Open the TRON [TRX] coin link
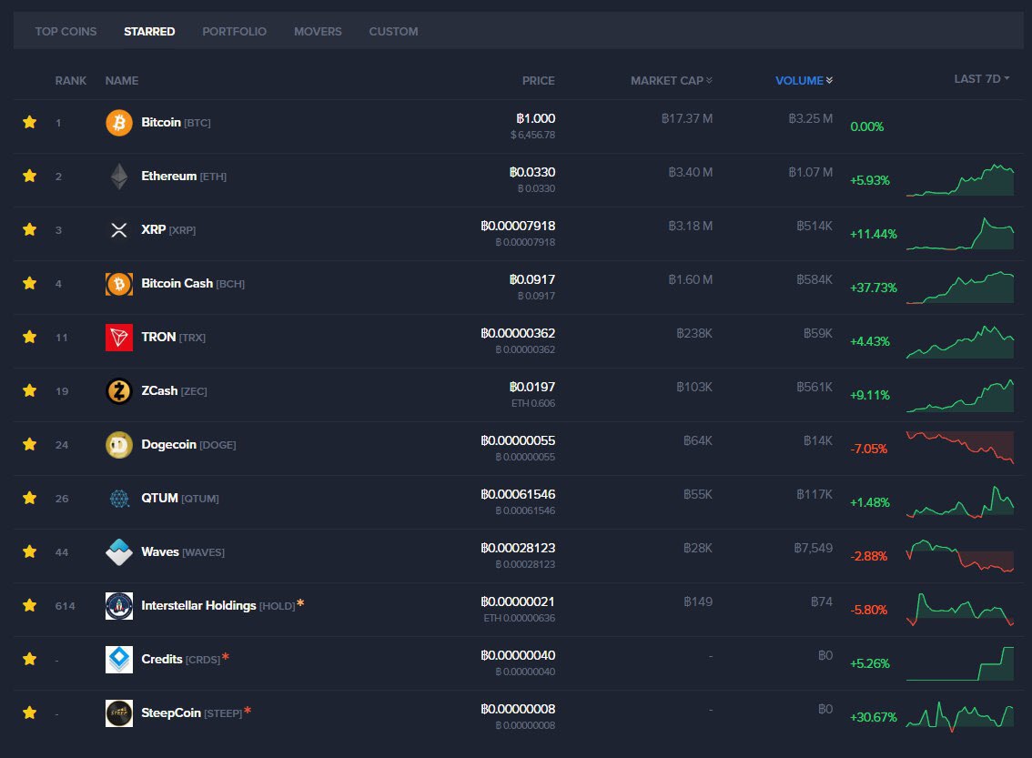 [x=173, y=337]
